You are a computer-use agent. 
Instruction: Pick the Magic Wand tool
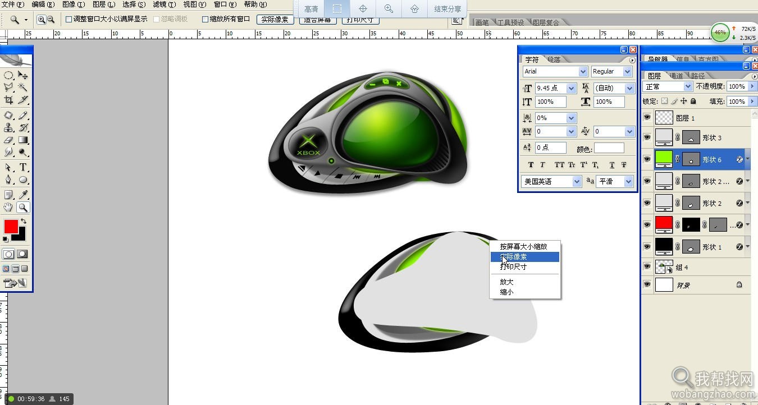[23, 87]
